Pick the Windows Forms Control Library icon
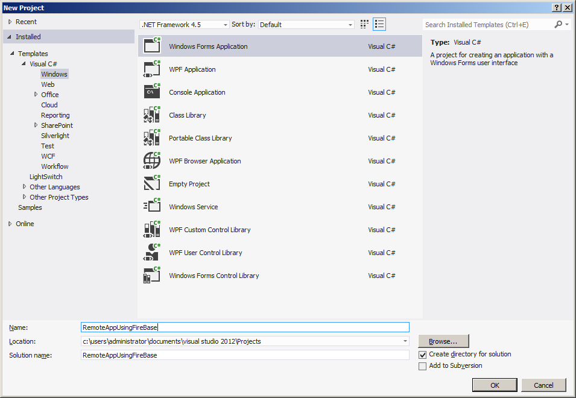This screenshot has width=576, height=398. (152, 275)
